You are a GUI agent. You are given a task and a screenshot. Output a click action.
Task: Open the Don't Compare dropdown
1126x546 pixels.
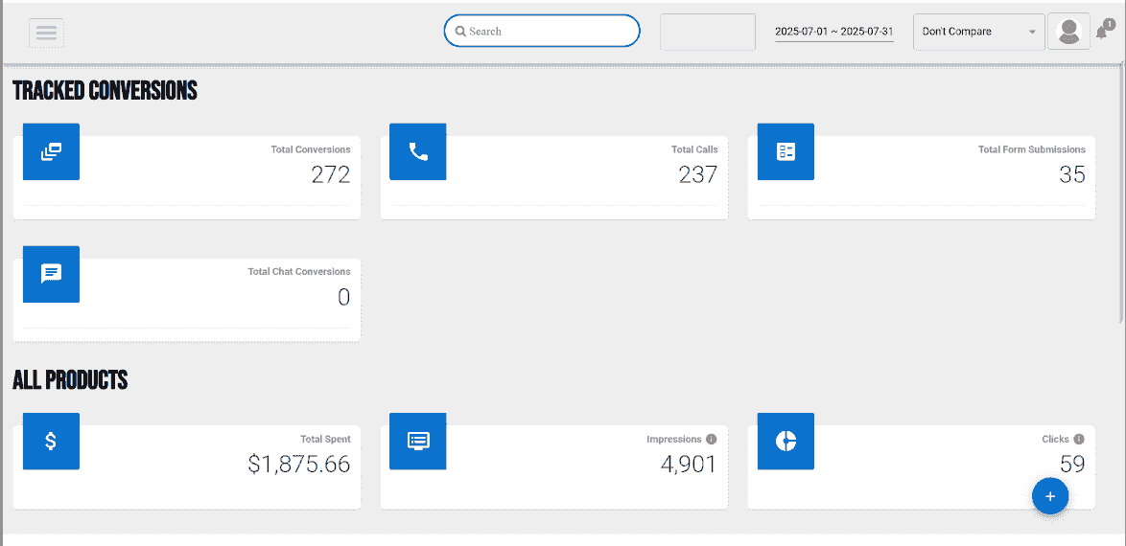coord(979,32)
